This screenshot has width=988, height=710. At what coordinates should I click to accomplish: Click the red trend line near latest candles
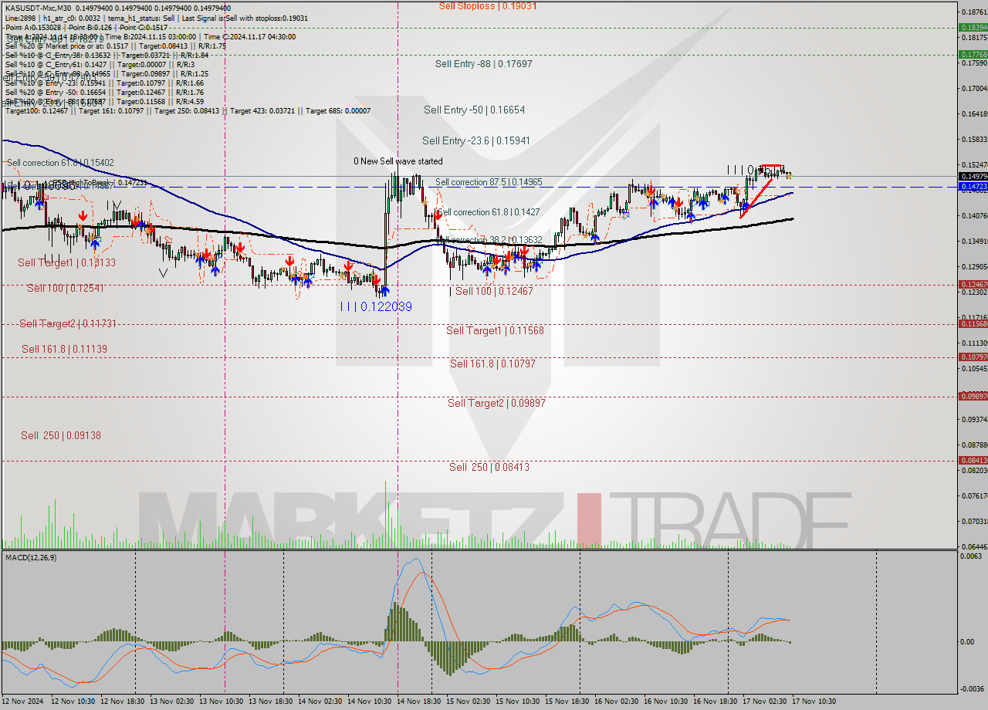coord(758,199)
